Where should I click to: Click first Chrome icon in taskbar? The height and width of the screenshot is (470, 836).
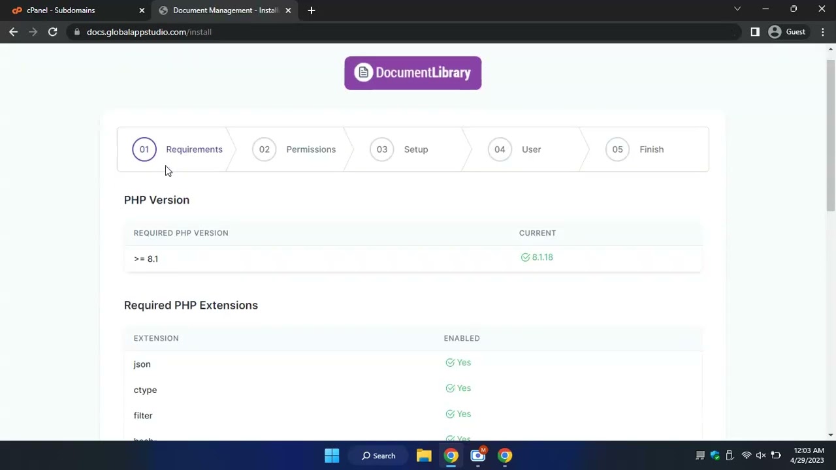coord(451,456)
